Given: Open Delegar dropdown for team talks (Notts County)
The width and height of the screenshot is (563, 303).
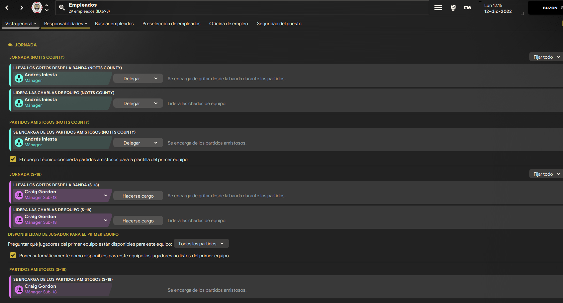Looking at the screenshot, I should tap(138, 103).
